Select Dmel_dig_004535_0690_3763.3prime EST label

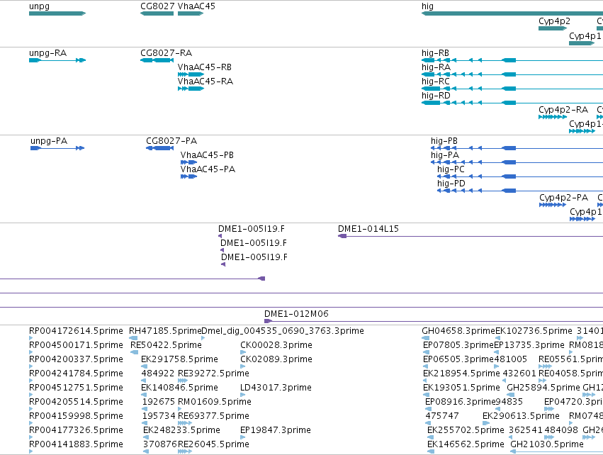283,331
